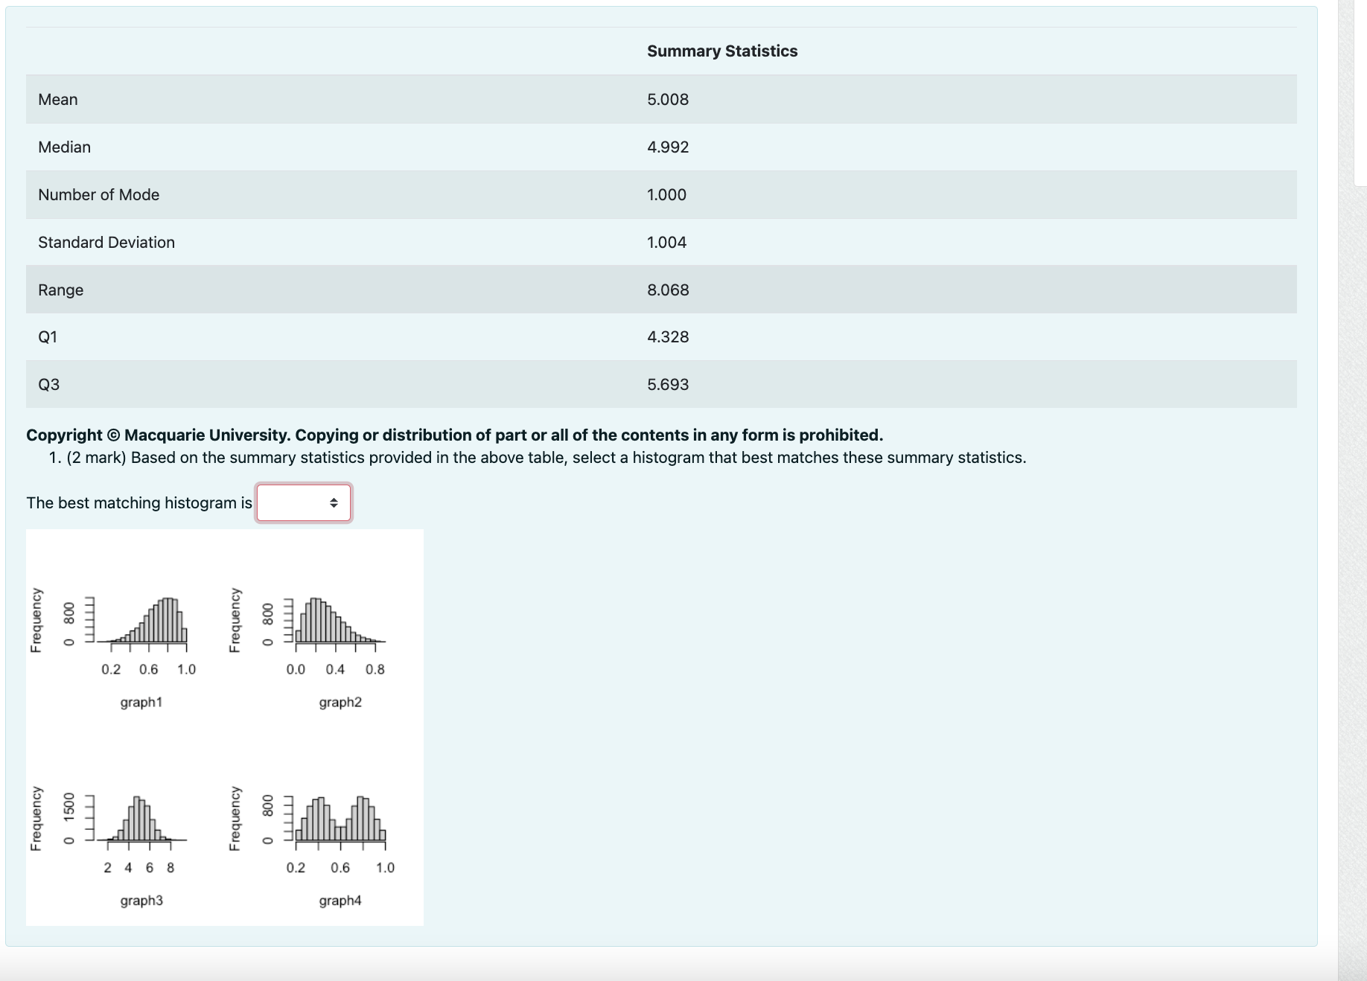This screenshot has width=1367, height=981.
Task: Click the Range row label
Action: pyautogui.click(x=61, y=290)
